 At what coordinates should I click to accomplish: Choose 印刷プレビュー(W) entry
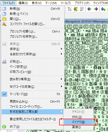33,72
